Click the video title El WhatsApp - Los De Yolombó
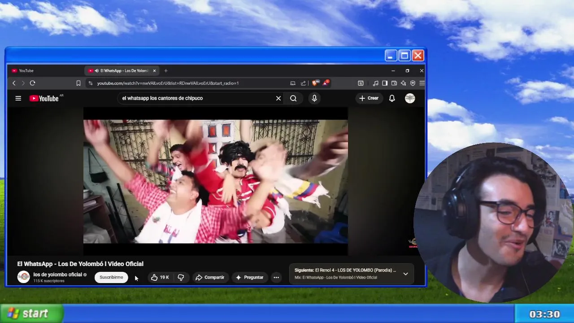The image size is (574, 323). click(80, 264)
